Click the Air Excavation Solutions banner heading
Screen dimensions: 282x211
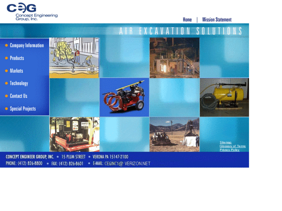(x=181, y=31)
